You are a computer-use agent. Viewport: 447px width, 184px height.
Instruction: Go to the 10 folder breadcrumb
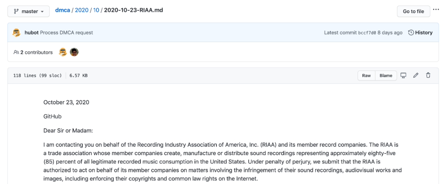coord(96,10)
